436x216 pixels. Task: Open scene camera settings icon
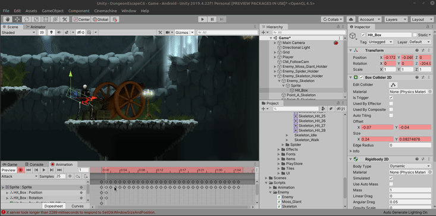168,33
